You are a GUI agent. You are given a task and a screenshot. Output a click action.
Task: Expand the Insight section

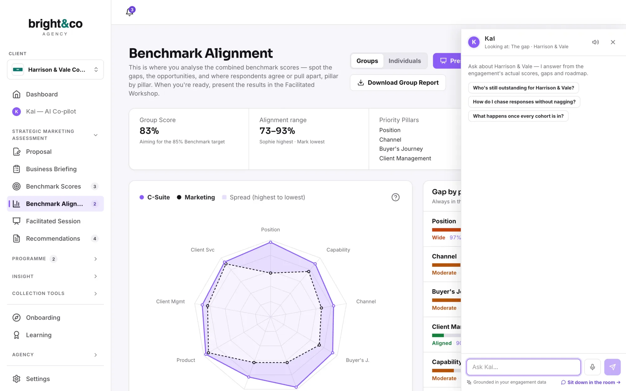tap(55, 276)
